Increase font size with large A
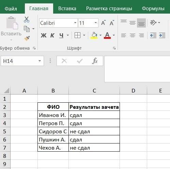This screenshot has width=170, height=169. 103,23
